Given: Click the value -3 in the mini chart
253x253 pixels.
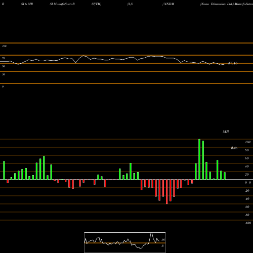Looking at the screenshot, I should tap(162, 246).
